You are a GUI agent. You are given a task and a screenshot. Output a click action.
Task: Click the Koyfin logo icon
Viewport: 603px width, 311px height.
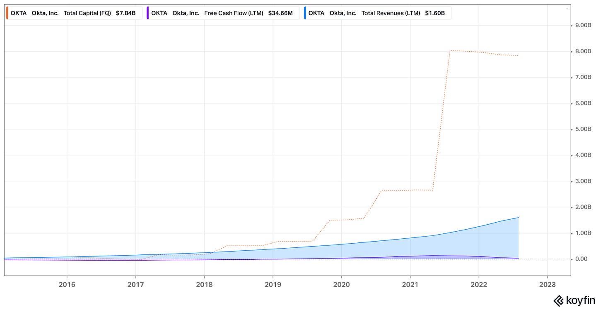click(x=558, y=300)
